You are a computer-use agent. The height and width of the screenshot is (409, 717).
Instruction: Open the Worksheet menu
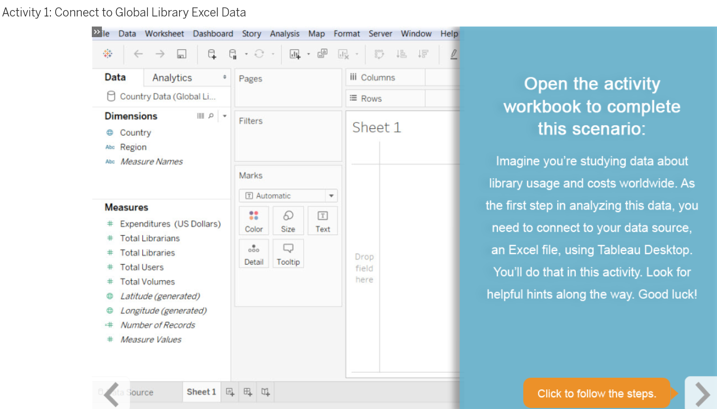click(x=165, y=33)
